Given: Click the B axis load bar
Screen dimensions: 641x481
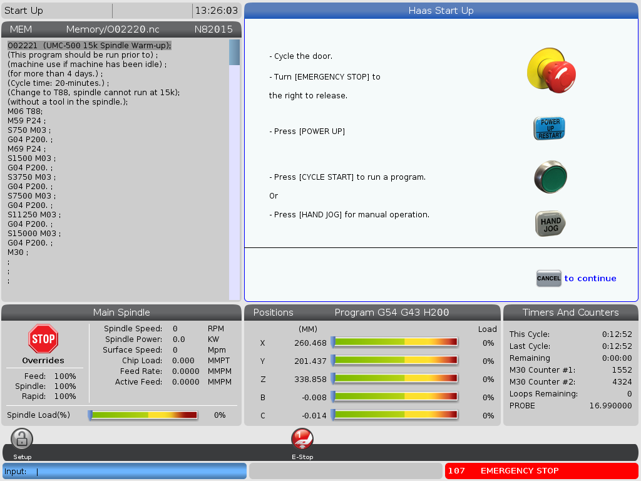Looking at the screenshot, I should point(394,396).
